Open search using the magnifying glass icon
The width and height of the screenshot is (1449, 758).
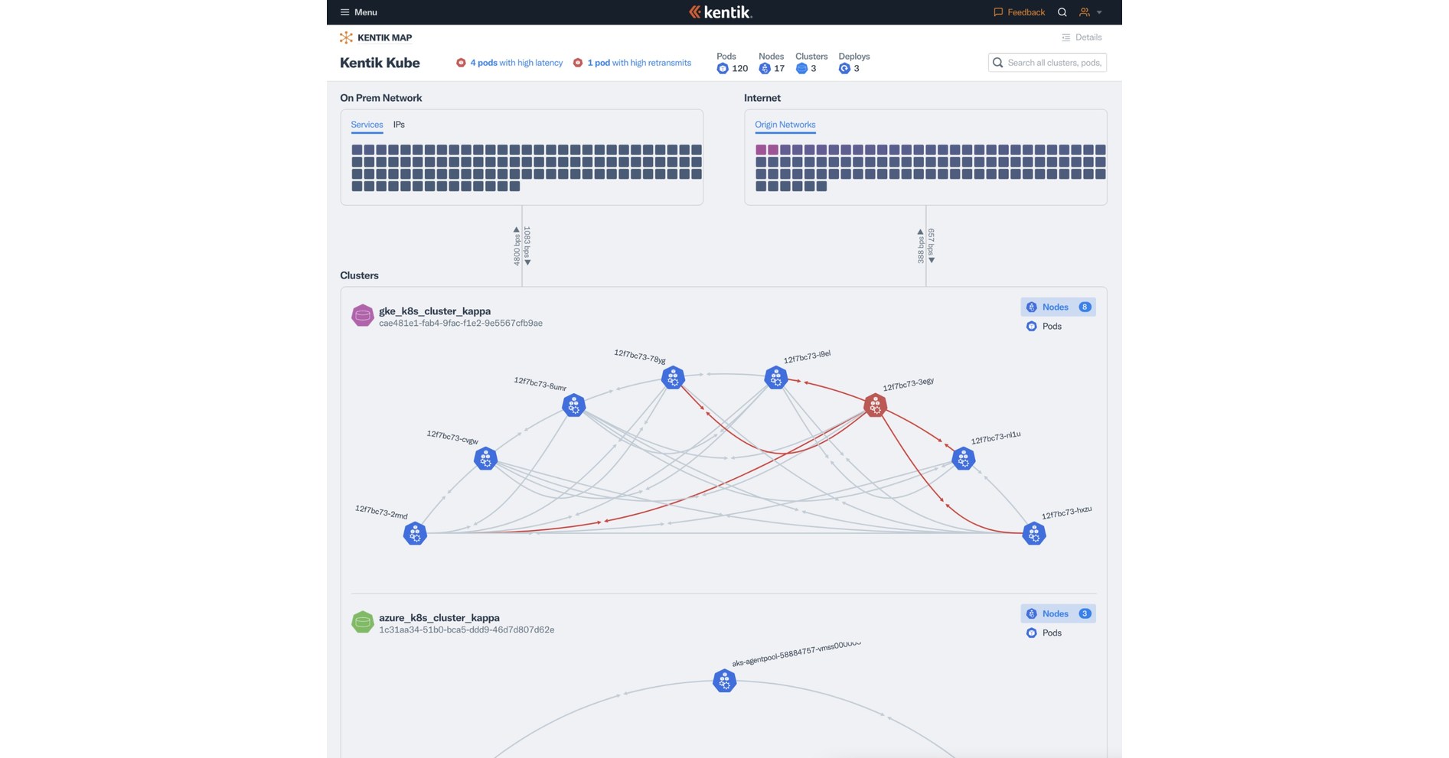pos(1062,12)
